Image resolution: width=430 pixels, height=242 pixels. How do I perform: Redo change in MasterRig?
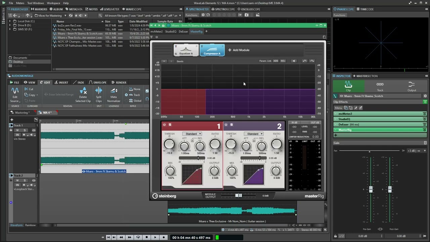[x=312, y=61]
